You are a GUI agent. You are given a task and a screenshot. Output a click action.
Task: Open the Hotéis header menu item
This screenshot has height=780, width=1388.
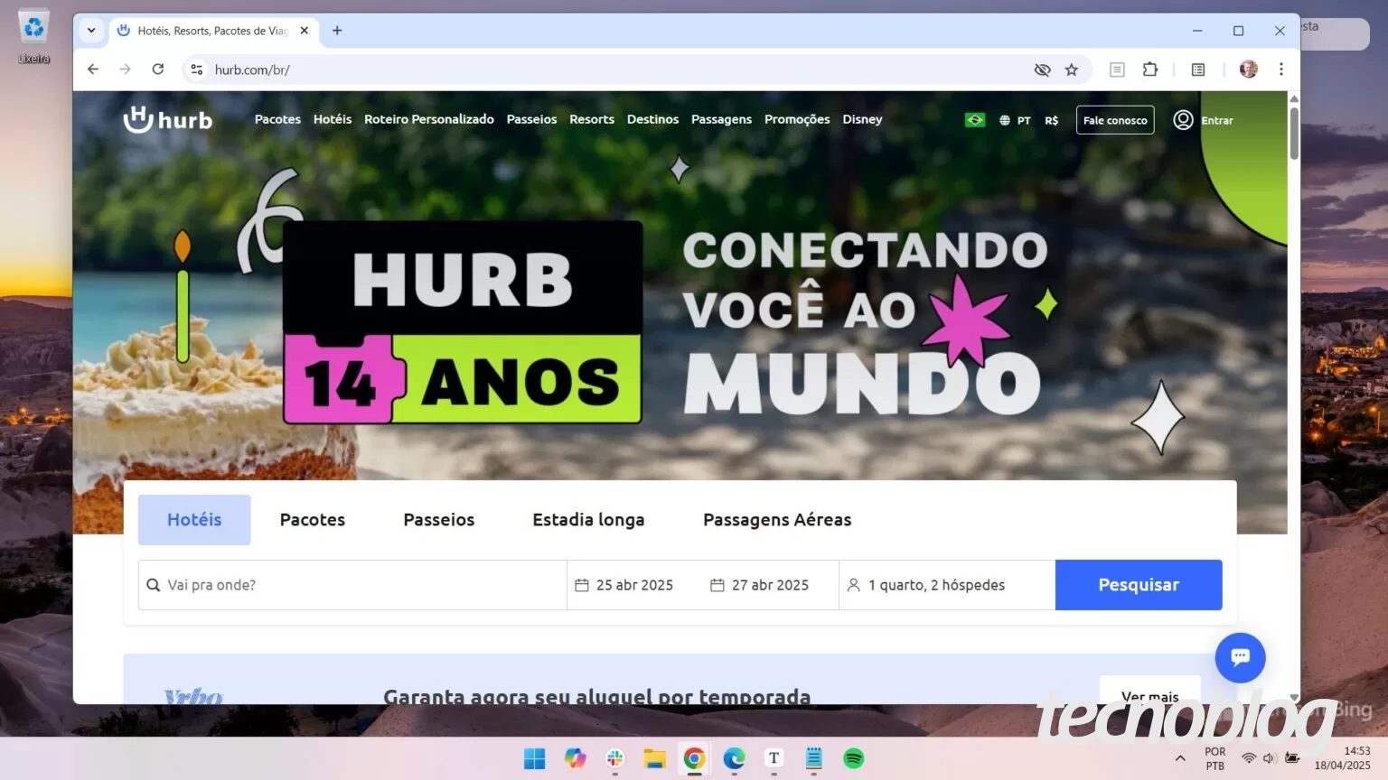[x=333, y=119]
